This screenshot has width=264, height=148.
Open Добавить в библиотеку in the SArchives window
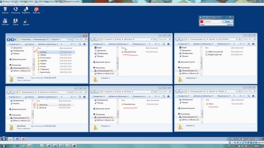[118, 96]
